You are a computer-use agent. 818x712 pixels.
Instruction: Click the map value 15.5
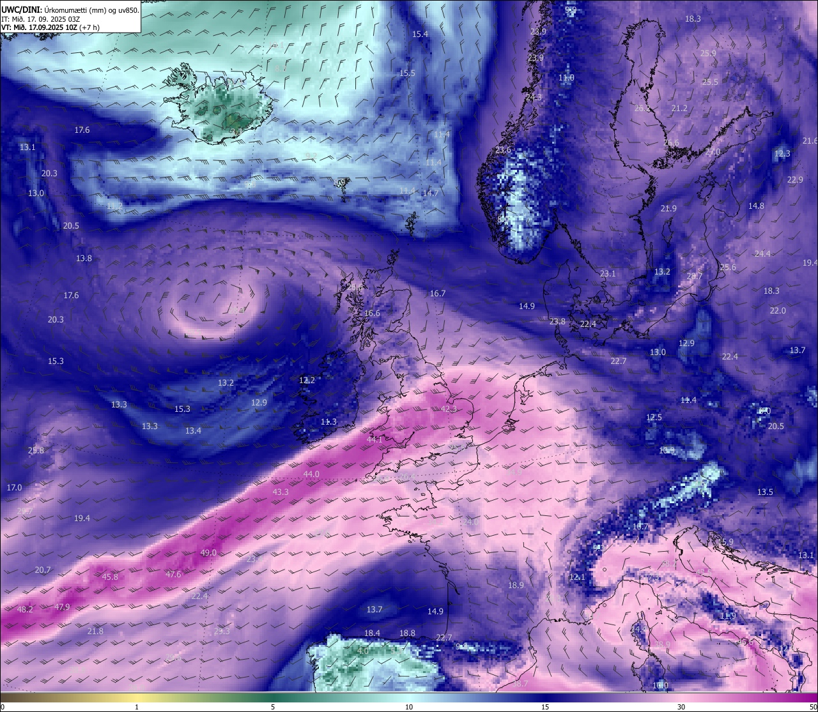407,73
